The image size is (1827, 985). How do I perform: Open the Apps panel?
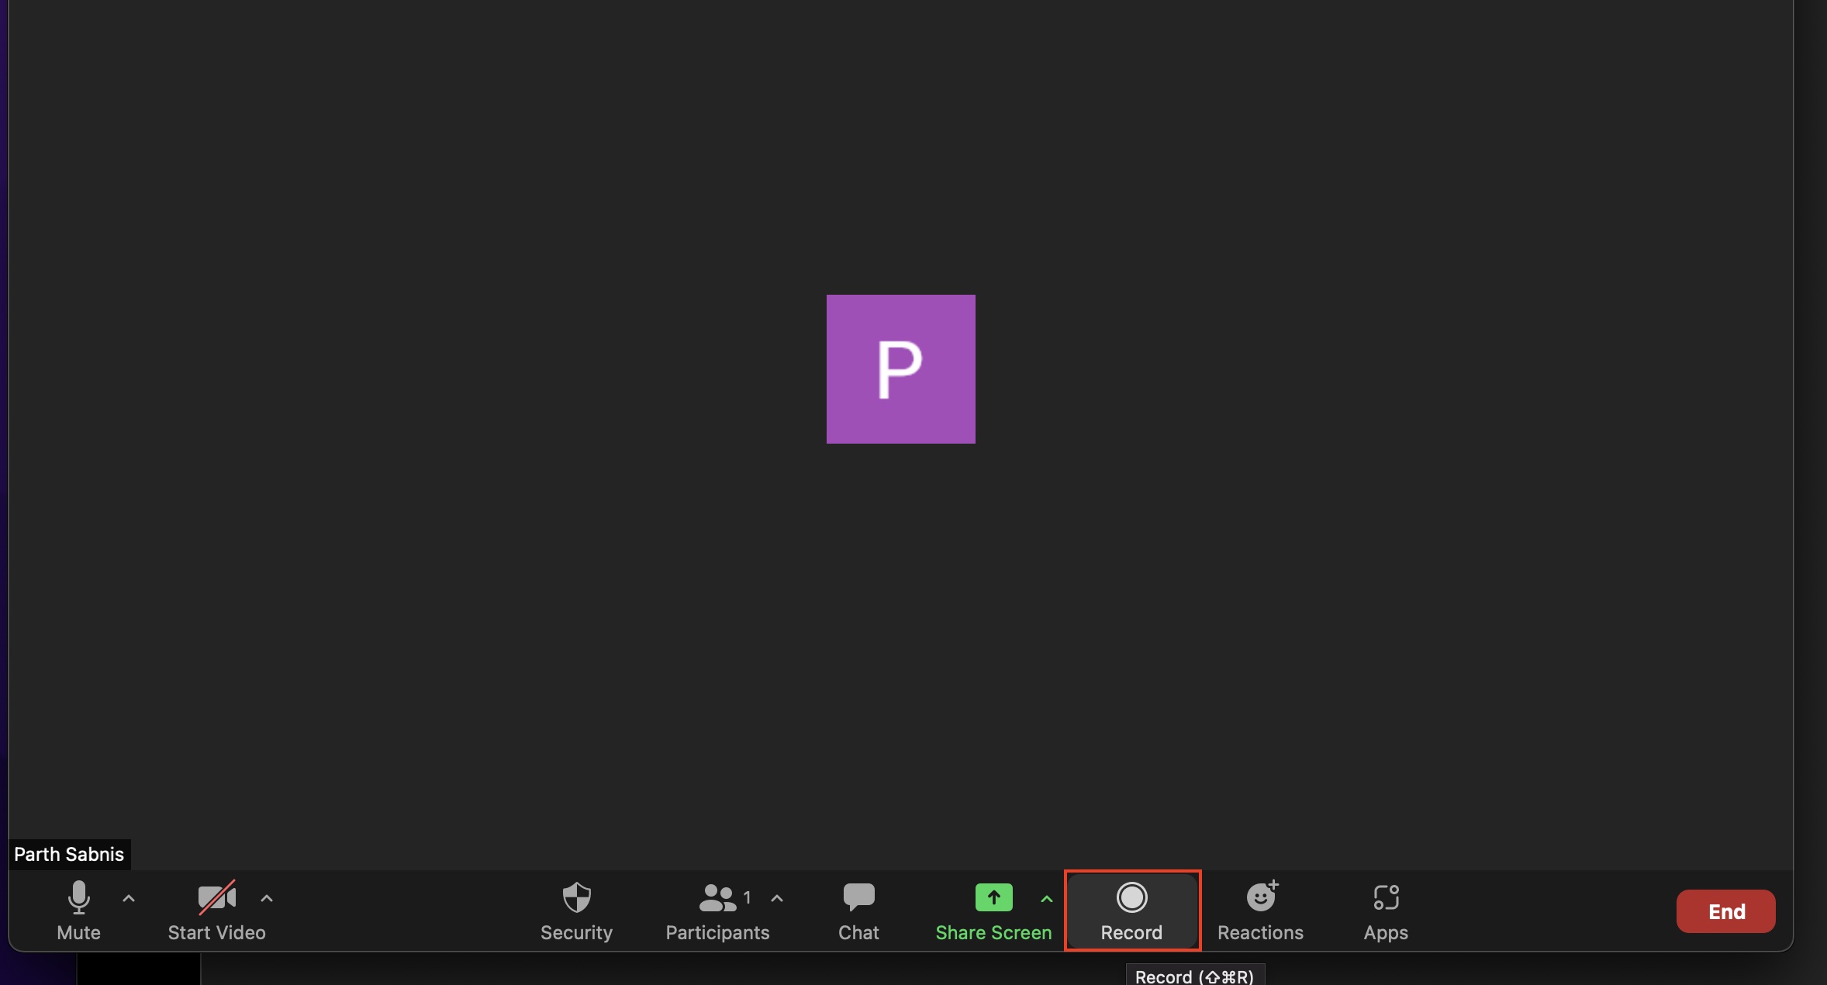(x=1386, y=911)
